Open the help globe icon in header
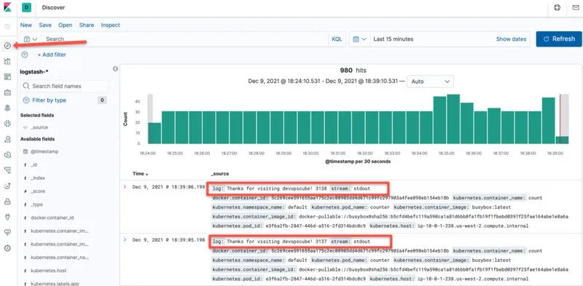 [557, 7]
